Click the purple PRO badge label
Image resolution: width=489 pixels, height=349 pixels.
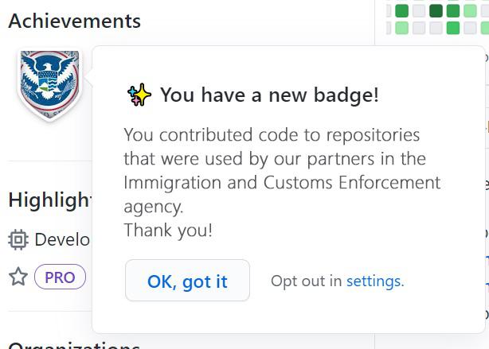tap(60, 277)
